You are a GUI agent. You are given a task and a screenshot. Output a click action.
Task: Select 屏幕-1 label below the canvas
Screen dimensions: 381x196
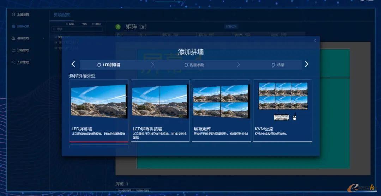[122, 184]
